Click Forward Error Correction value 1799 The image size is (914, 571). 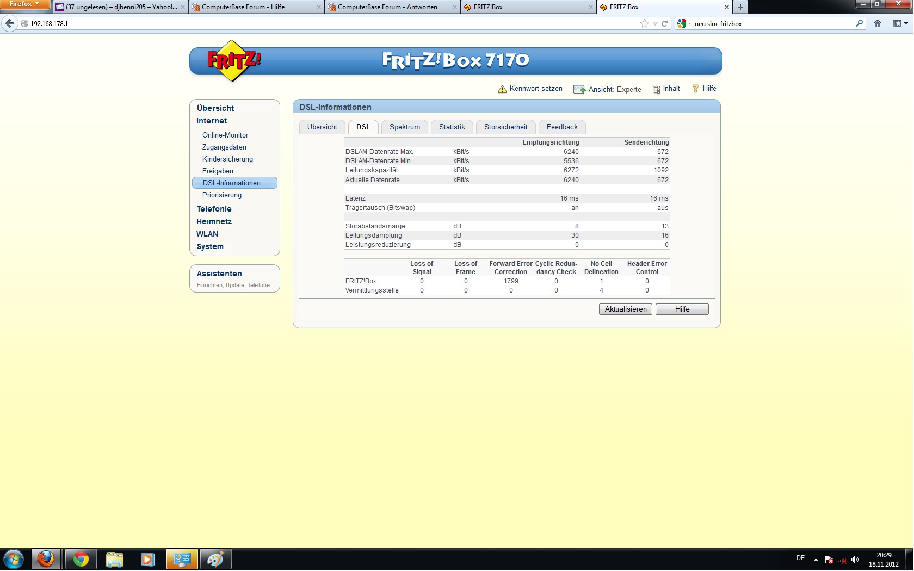click(511, 281)
